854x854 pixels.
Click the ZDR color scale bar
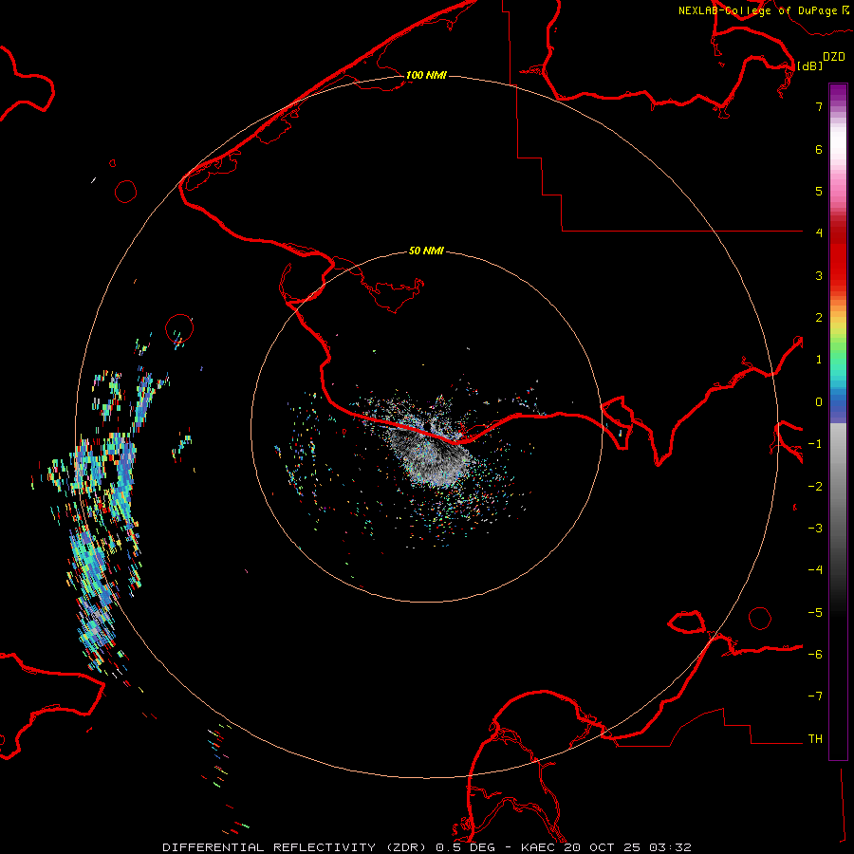[x=838, y=421]
